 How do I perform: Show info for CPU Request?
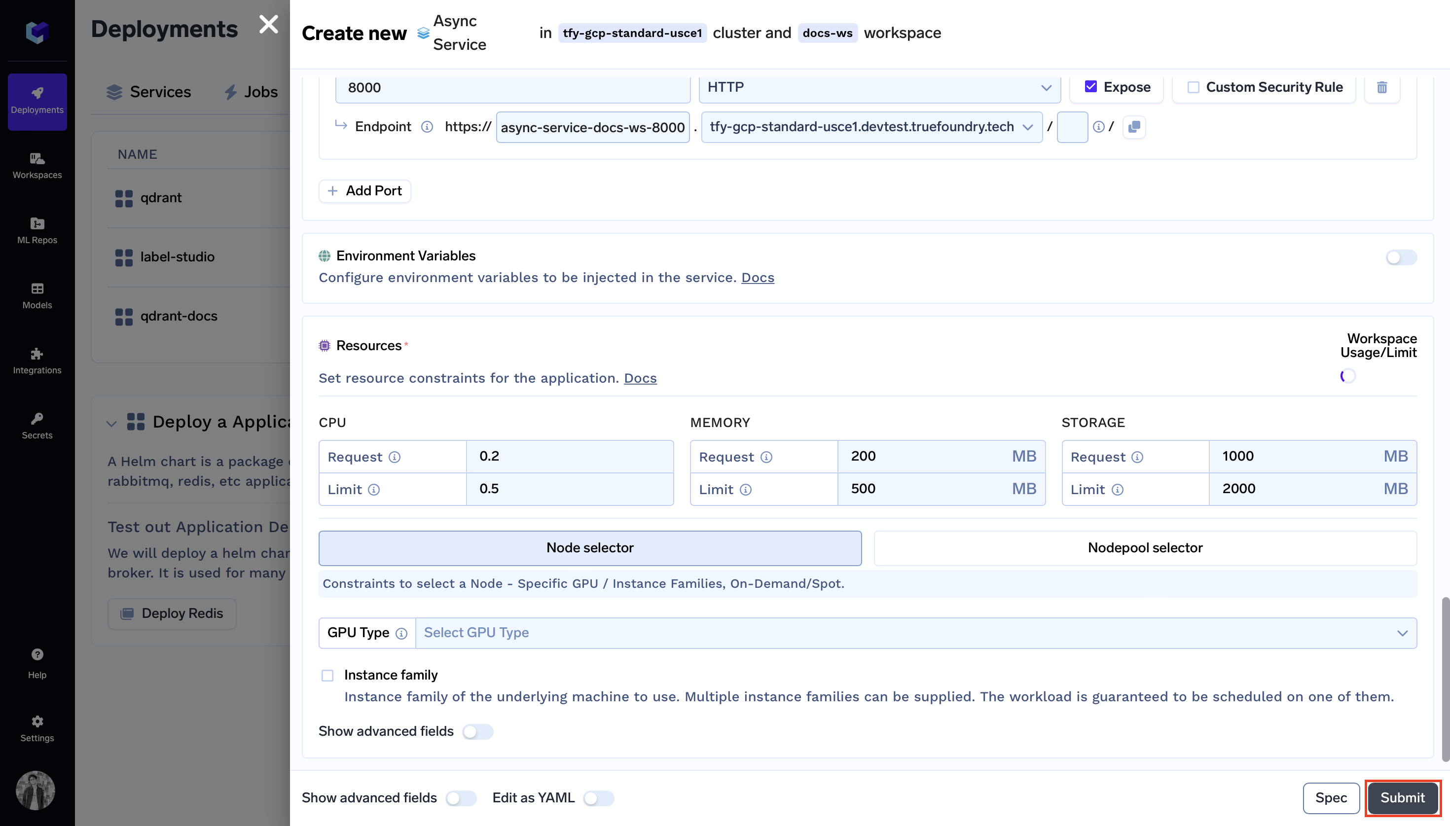(395, 457)
